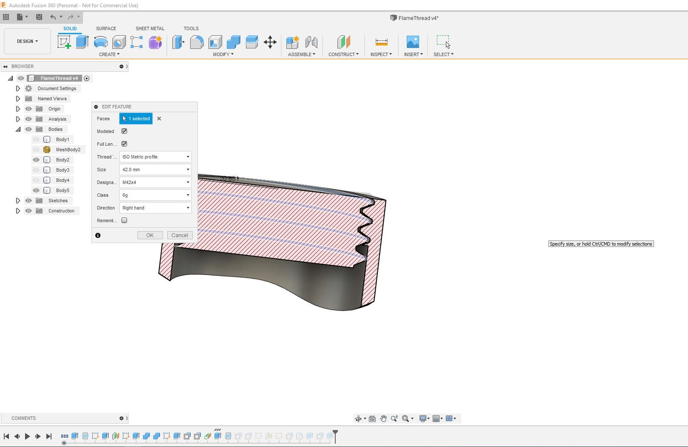Open the Designation M42x4 dropdown
The width and height of the screenshot is (688, 447).
pos(155,182)
